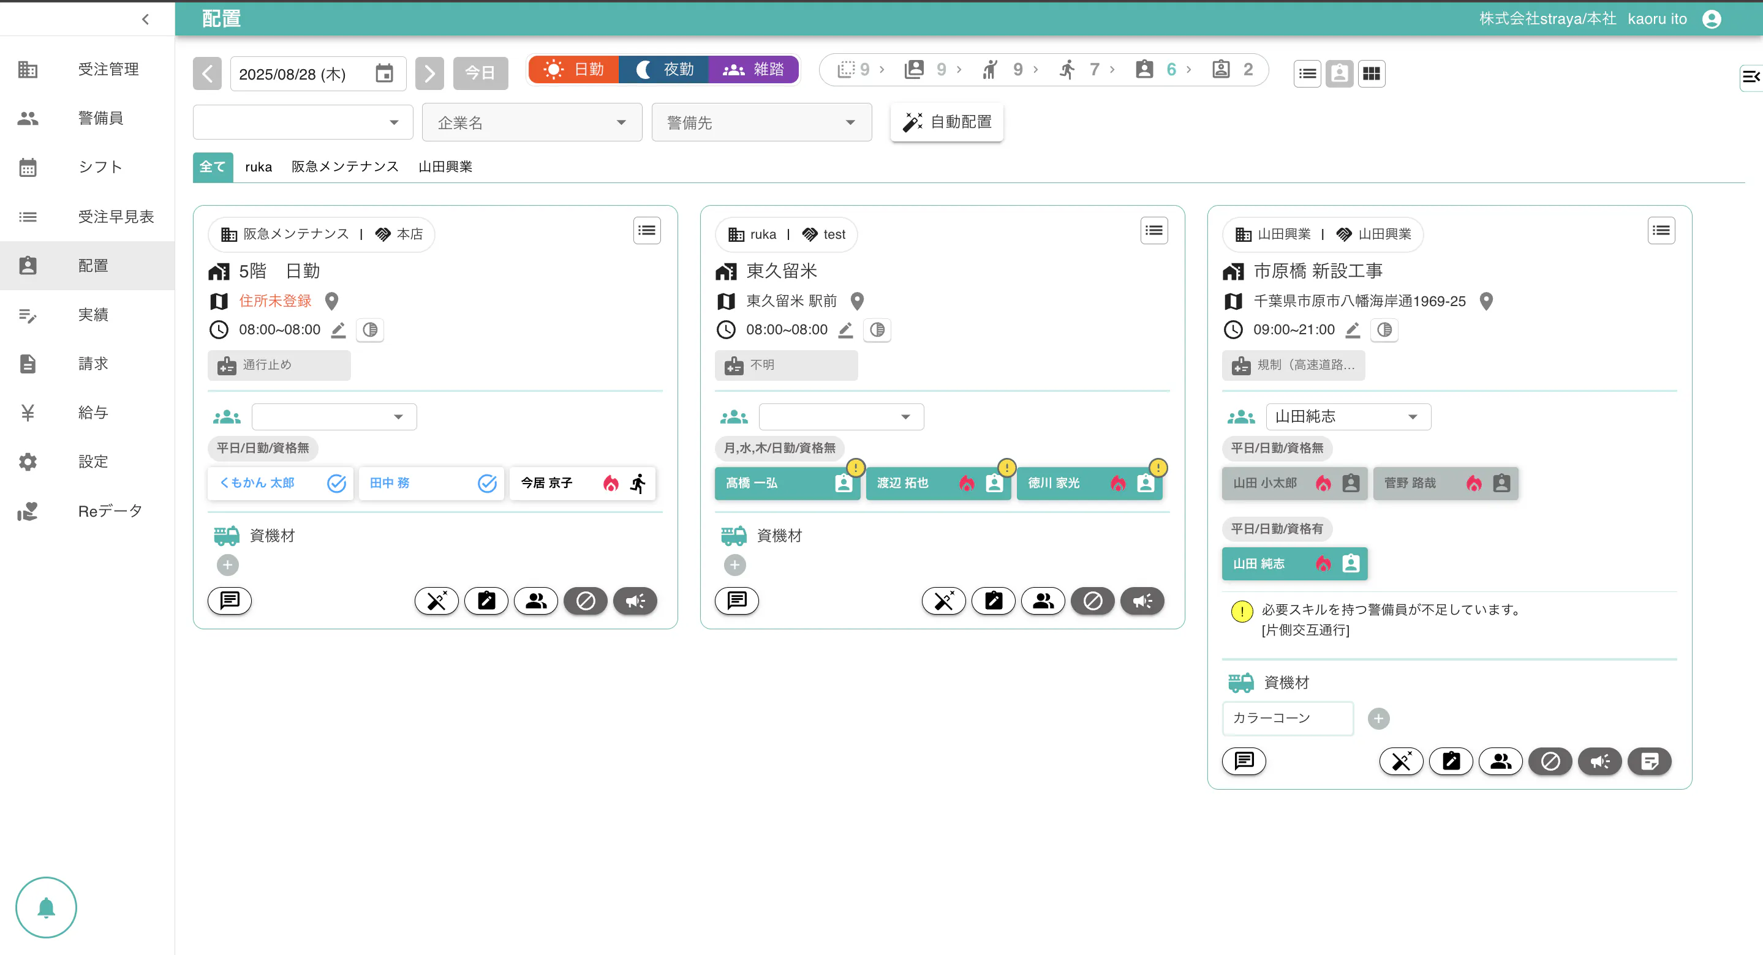Click prohibit icon on ruka card
Viewport: 1763px width, 955px height.
pyautogui.click(x=1092, y=601)
